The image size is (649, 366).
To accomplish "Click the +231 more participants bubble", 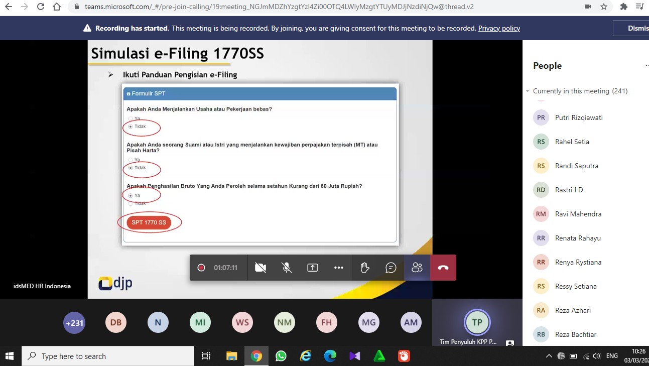I will (x=74, y=323).
